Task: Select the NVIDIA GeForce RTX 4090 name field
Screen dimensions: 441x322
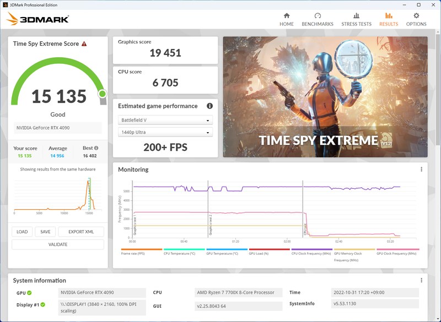Action: point(57,128)
